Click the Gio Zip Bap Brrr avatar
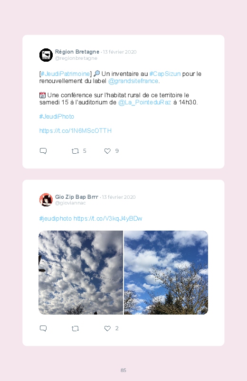The image size is (247, 381). pyautogui.click(x=46, y=200)
